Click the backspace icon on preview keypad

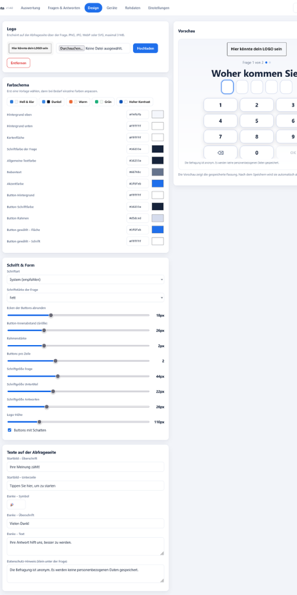coord(220,152)
